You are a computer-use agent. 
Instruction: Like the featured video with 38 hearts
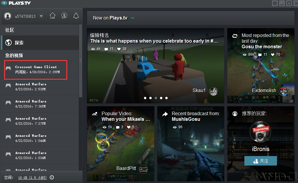tap(119, 49)
